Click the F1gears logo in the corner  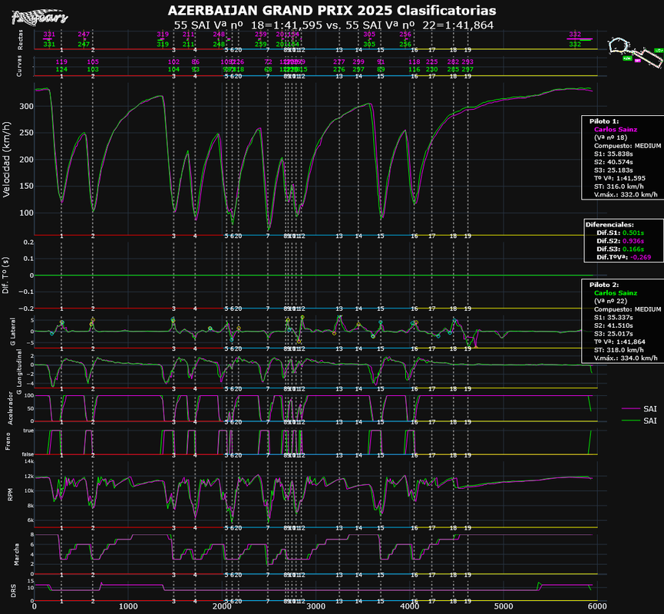pyautogui.click(x=39, y=17)
